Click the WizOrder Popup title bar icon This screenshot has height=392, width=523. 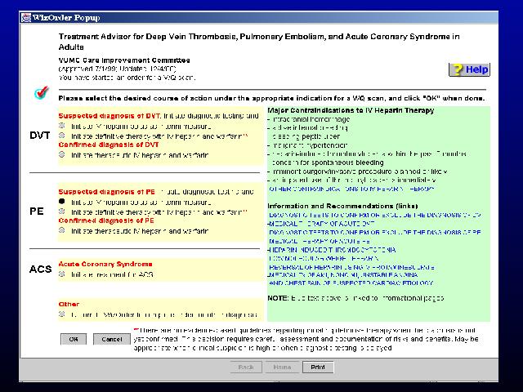[25, 17]
